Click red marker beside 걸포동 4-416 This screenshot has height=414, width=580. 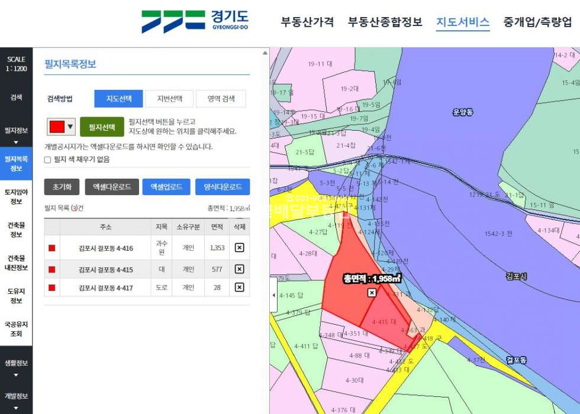coord(52,248)
